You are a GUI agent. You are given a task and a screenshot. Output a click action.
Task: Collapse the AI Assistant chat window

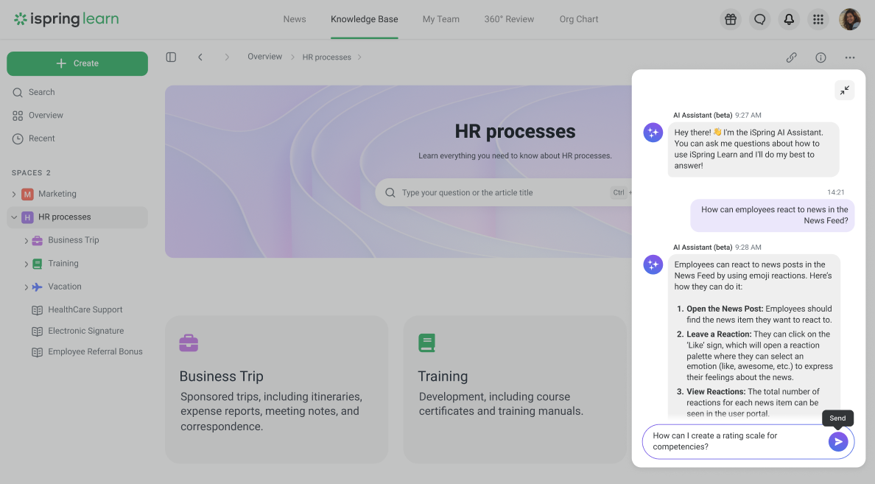click(844, 90)
